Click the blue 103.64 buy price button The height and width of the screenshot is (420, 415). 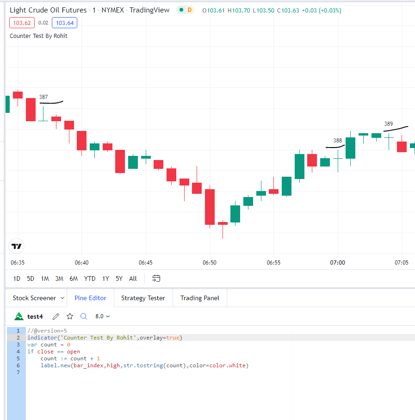[65, 23]
